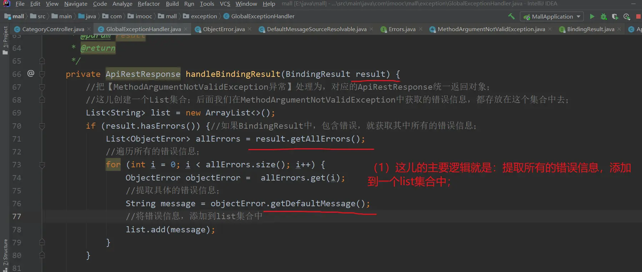Click the IntelliJ IDEA logo in title bar
The image size is (642, 272).
pos(6,4)
